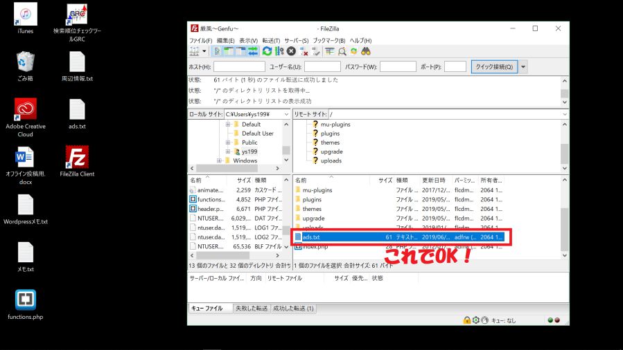The height and width of the screenshot is (350, 623).
Task: Expand Windows folder in local tree
Action: [x=219, y=160]
